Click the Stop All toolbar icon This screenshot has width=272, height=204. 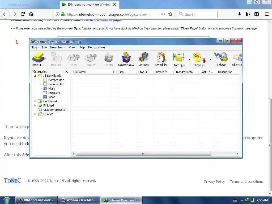[x=91, y=59]
